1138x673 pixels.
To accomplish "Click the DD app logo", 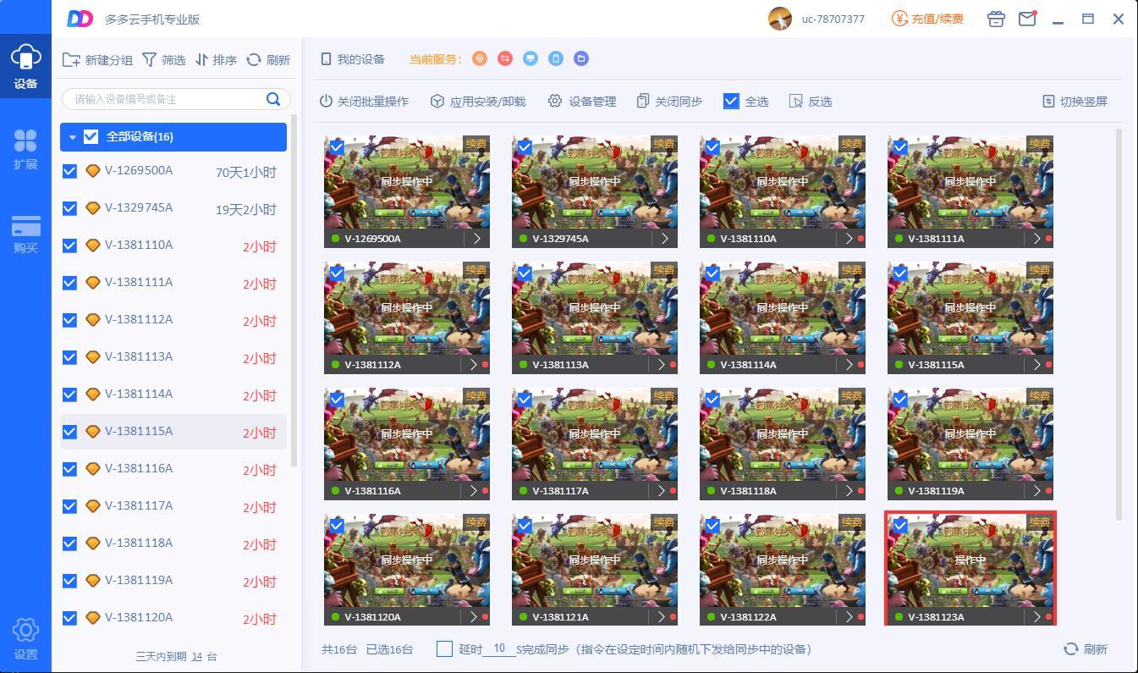I will tap(80, 19).
